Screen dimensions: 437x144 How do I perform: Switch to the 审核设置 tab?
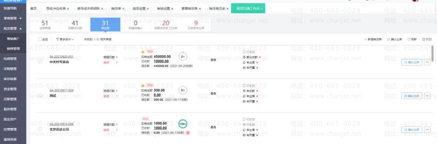(x=163, y=9)
